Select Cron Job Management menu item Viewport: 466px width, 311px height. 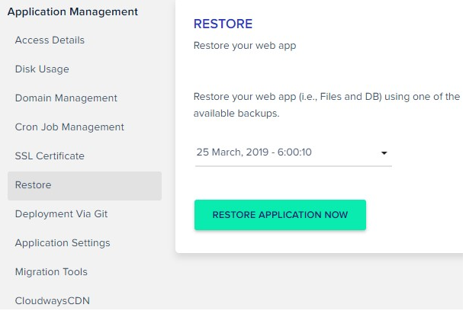69,127
